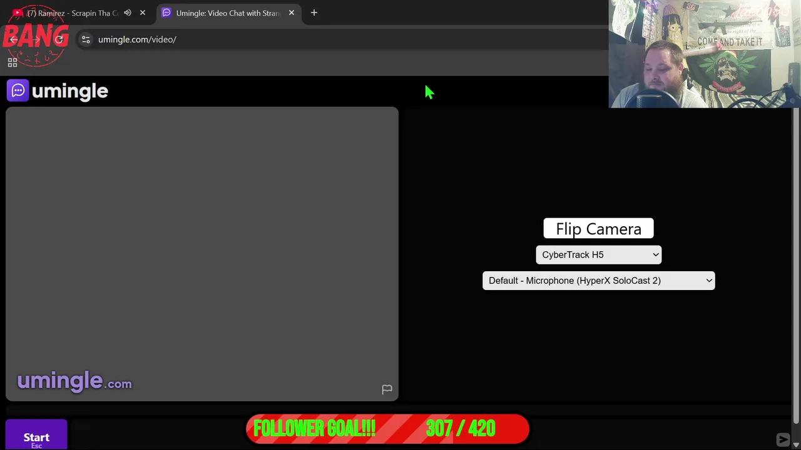Screen dimensions: 801x450
Task: Click the report flag icon on video
Action: [387, 389]
